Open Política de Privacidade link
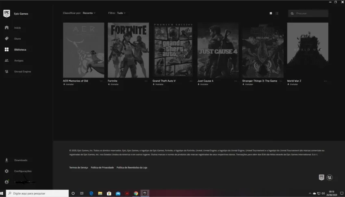The width and height of the screenshot is (345, 197). pyautogui.click(x=102, y=167)
